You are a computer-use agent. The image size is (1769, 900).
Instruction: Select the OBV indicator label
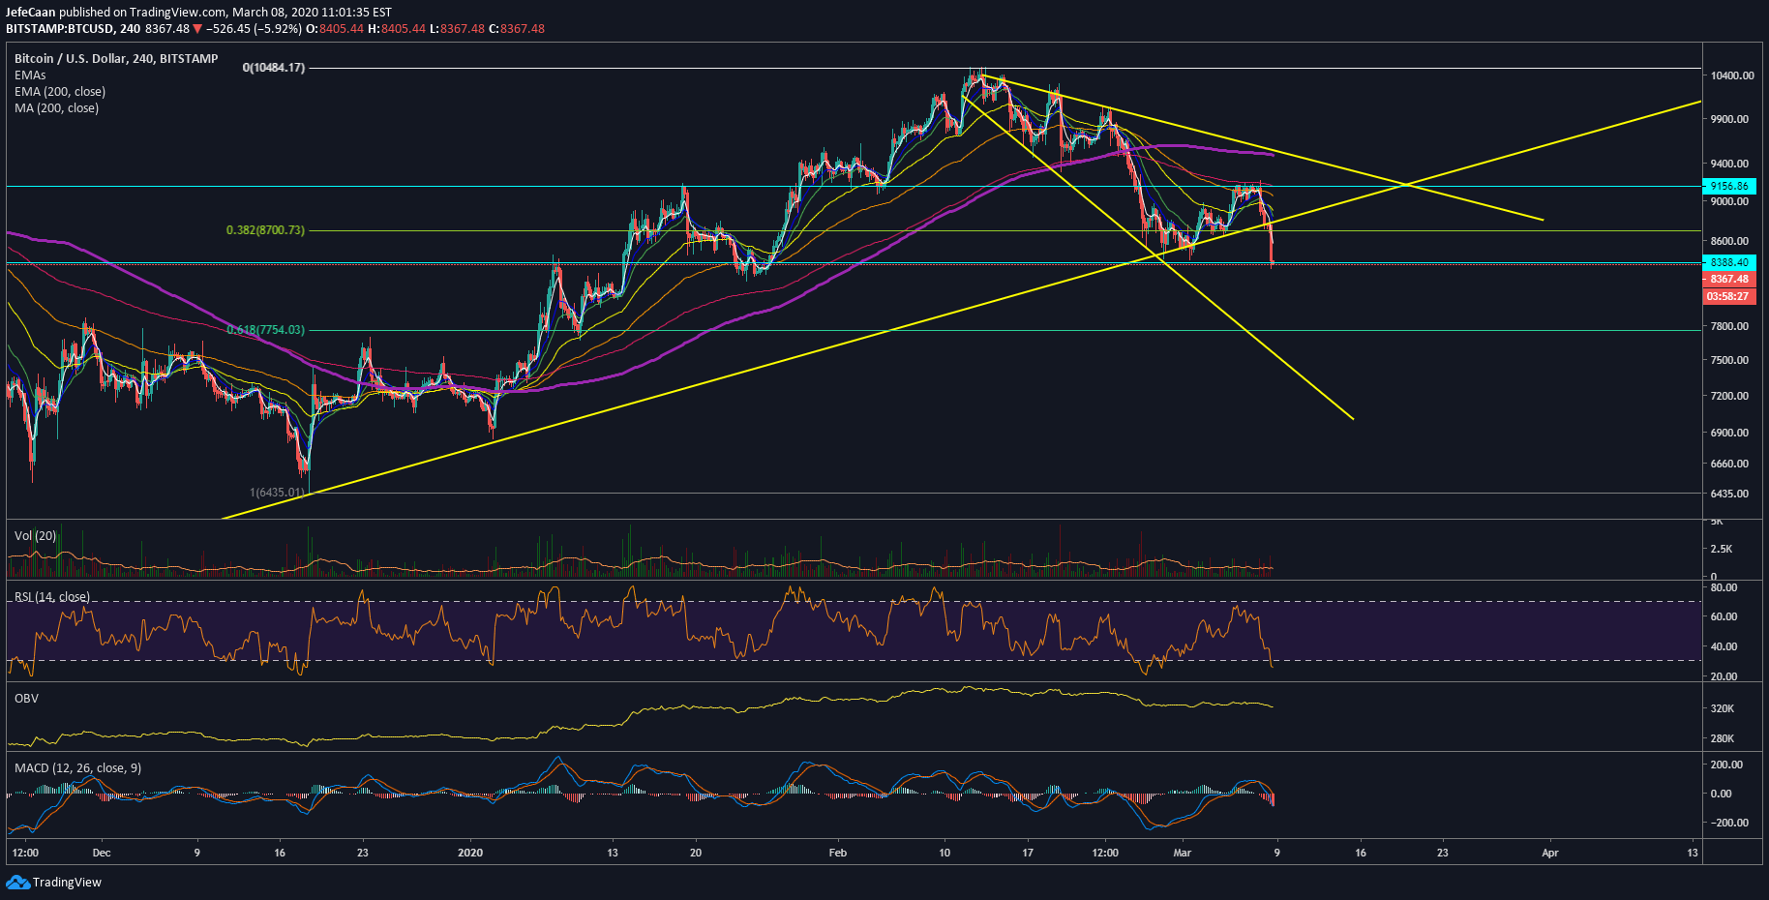(26, 698)
